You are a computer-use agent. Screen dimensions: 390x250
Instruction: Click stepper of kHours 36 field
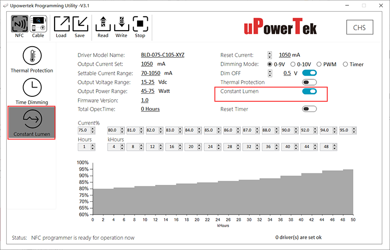click(x=277, y=147)
